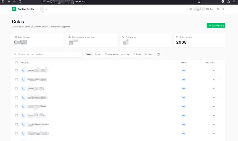Screen dimensions: 238x141
Task: Go back with the browser back arrow
Action: (9, 1)
